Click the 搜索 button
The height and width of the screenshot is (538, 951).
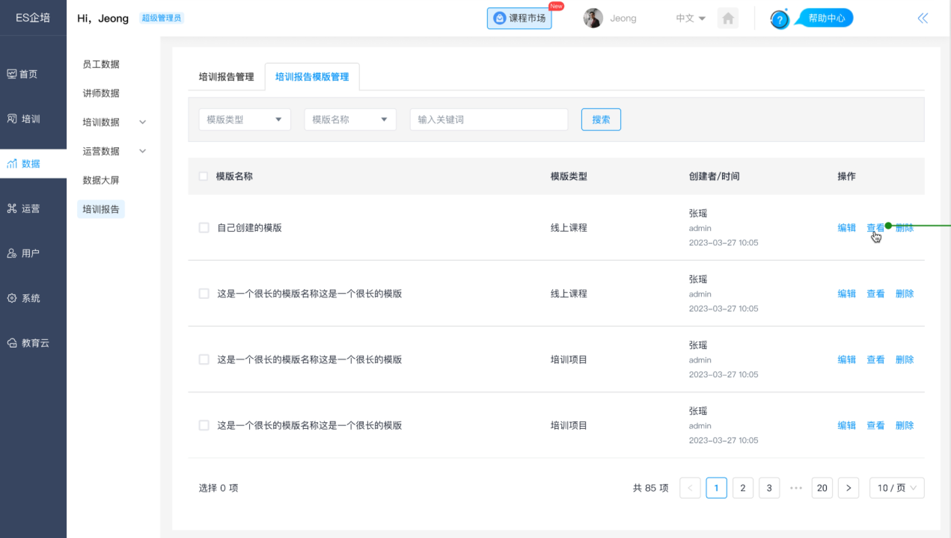pyautogui.click(x=601, y=120)
